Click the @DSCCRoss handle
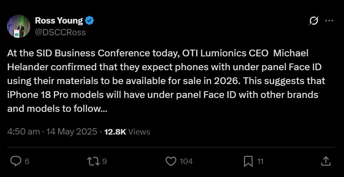 (60, 32)
